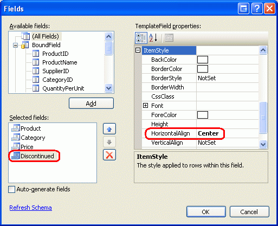Click the BoundField folder icon
Image resolution: width=278 pixels, height=226 pixels.
pos(25,45)
